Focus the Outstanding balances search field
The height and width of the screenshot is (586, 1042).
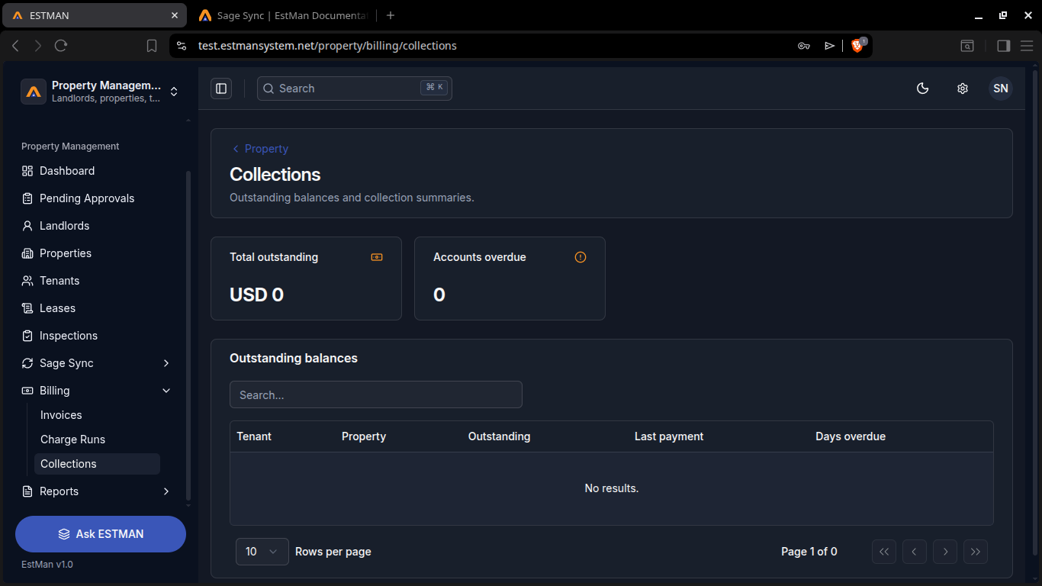376,394
